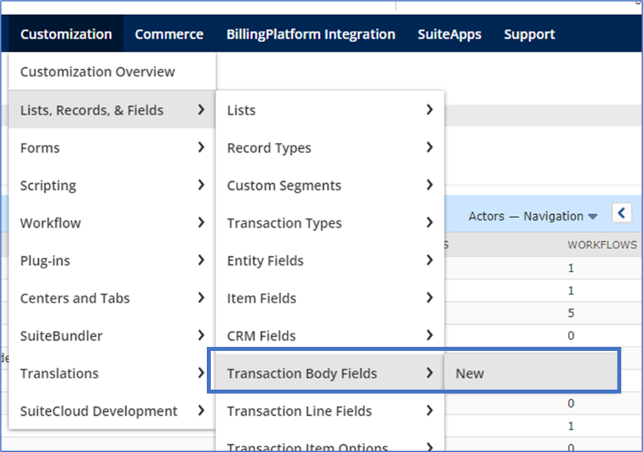Expand chevron beside Entity Fields

click(x=429, y=260)
